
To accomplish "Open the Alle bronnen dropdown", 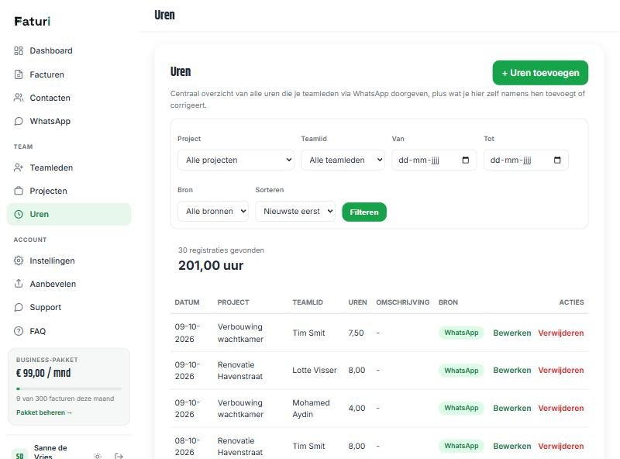I will pyautogui.click(x=213, y=212).
